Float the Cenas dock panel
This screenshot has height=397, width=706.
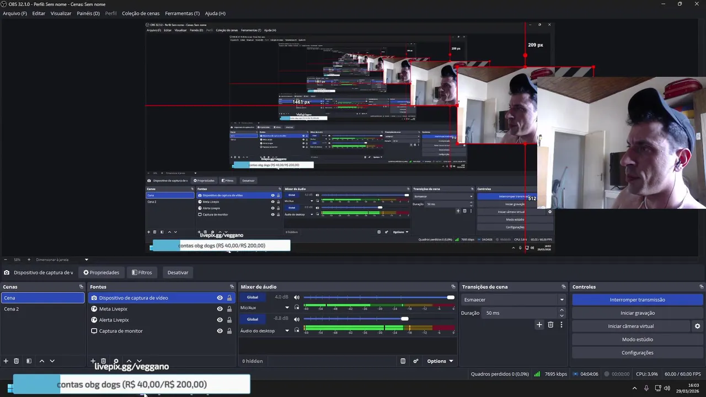(x=81, y=287)
